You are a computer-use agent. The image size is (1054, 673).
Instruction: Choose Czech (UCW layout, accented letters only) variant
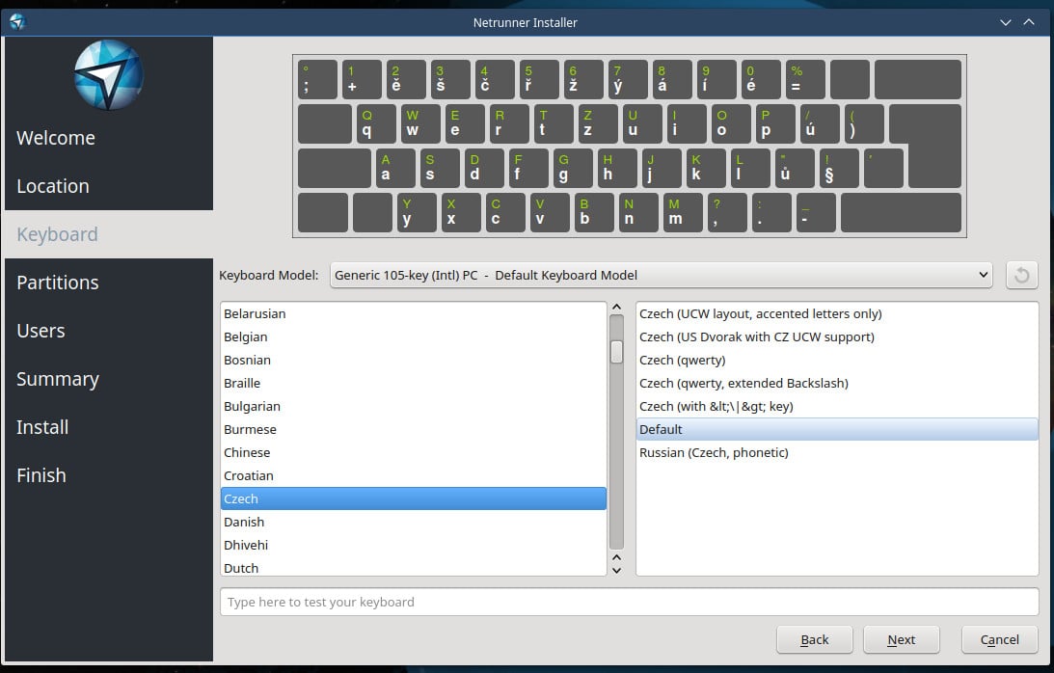pyautogui.click(x=837, y=314)
